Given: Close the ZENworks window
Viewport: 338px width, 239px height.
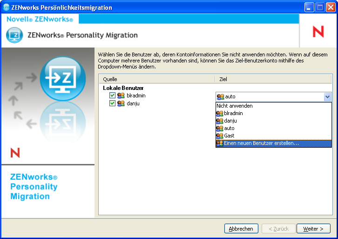Looking at the screenshot, I should [x=331, y=7].
